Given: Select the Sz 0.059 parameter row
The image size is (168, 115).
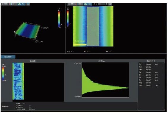Looking at the screenshot, I should coord(148,77).
